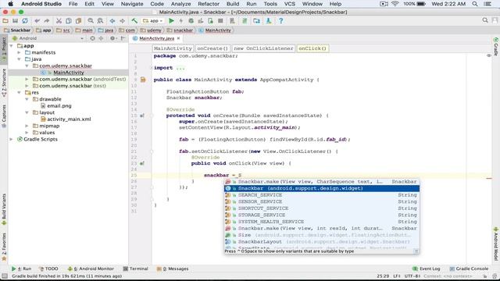The width and height of the screenshot is (500, 281).
Task: Open the Android Monitor tool window
Action: tap(91, 269)
